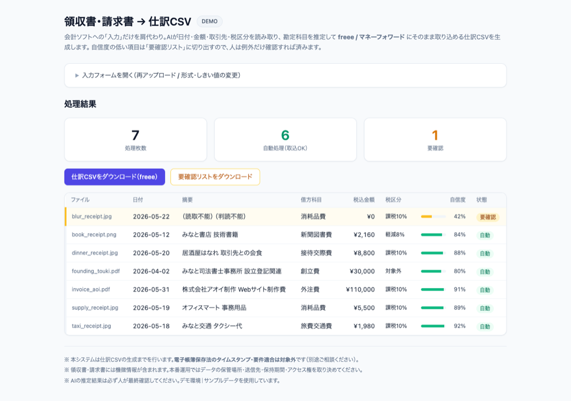The height and width of the screenshot is (401, 571).
Task: Click the page title 領収書・請求書 → 仕訳CSV
Action: [x=127, y=22]
